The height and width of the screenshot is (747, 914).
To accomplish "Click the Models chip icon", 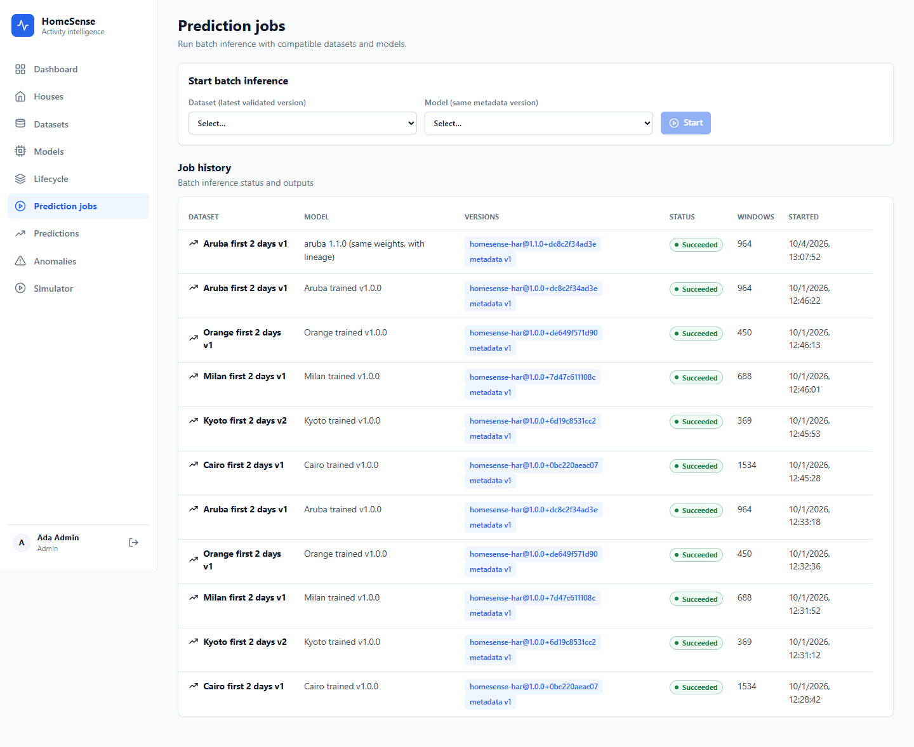I will coord(20,151).
